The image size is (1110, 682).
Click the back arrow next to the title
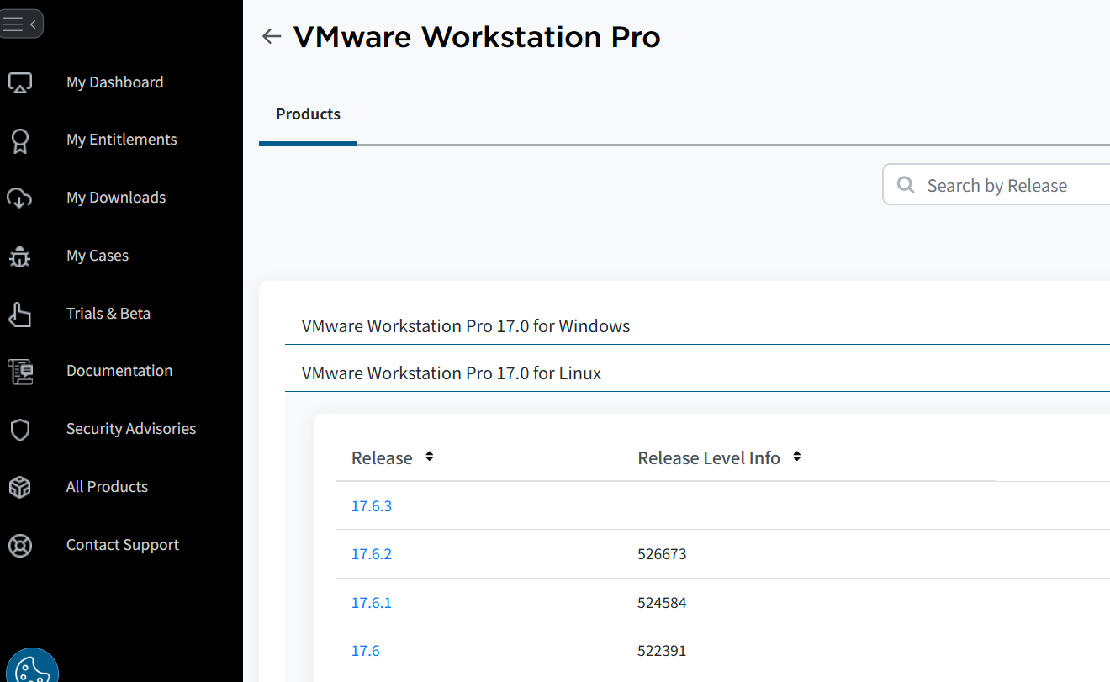pyautogui.click(x=271, y=36)
